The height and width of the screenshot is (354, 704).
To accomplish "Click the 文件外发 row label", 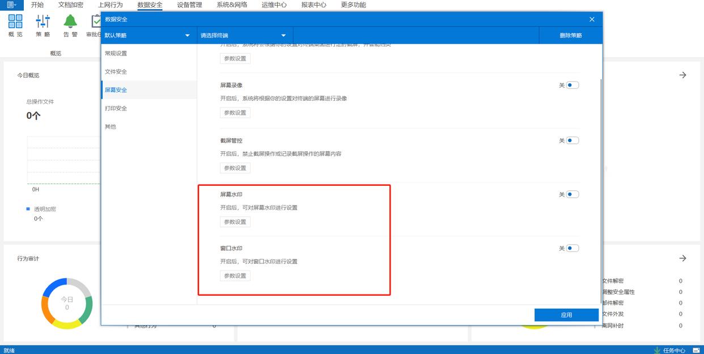I will (x=613, y=314).
